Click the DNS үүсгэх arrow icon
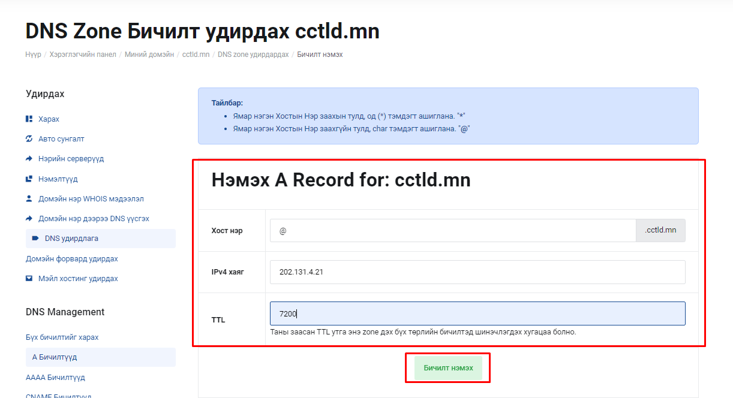The image size is (733, 398). click(29, 219)
